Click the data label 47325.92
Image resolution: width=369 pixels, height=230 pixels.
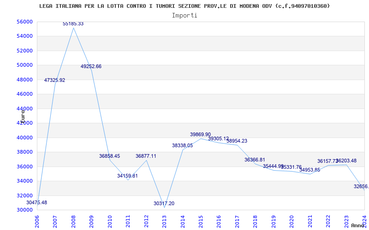(54, 80)
